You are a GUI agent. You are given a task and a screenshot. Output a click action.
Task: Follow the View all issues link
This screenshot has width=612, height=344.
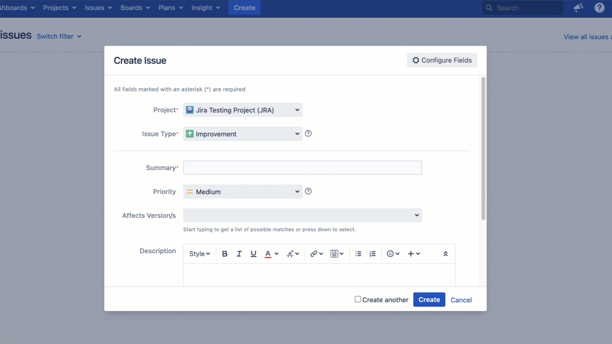click(x=588, y=37)
